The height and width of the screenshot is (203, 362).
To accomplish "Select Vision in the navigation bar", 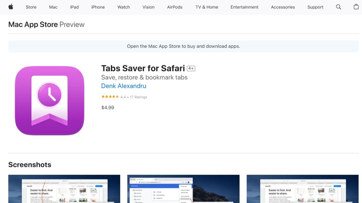I will click(x=148, y=7).
